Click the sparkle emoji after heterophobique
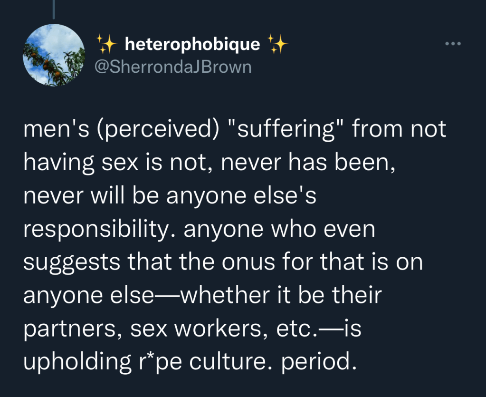Screen dimensions: 486x397 [x=277, y=44]
